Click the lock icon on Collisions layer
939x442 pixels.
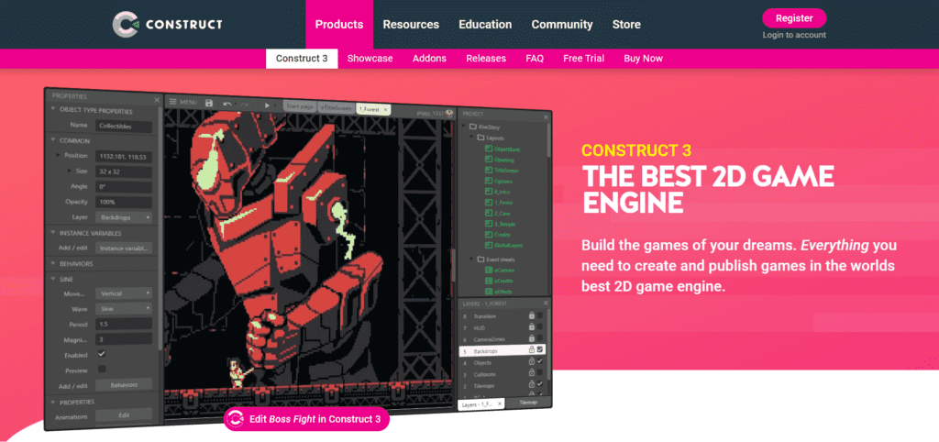click(x=531, y=372)
